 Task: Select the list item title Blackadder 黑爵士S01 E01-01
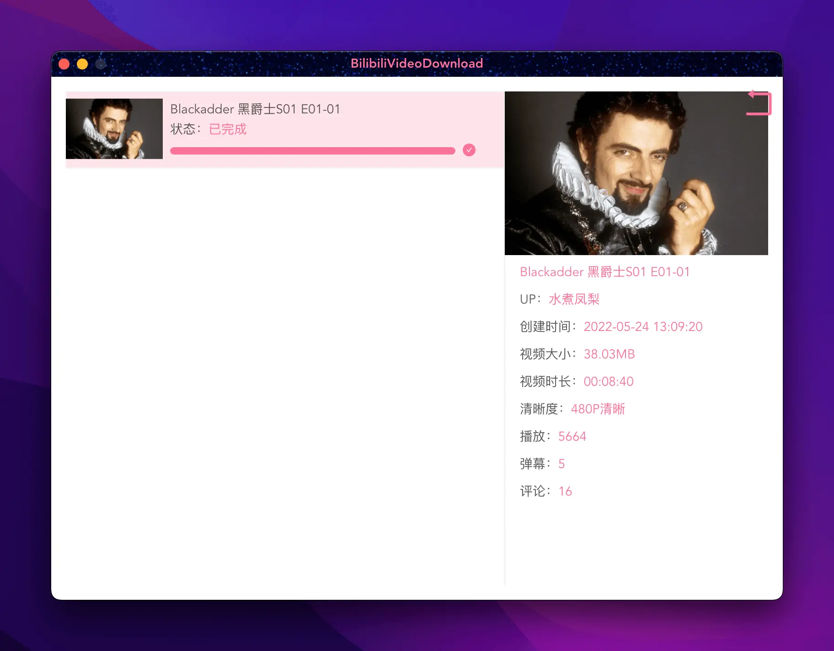click(x=255, y=109)
